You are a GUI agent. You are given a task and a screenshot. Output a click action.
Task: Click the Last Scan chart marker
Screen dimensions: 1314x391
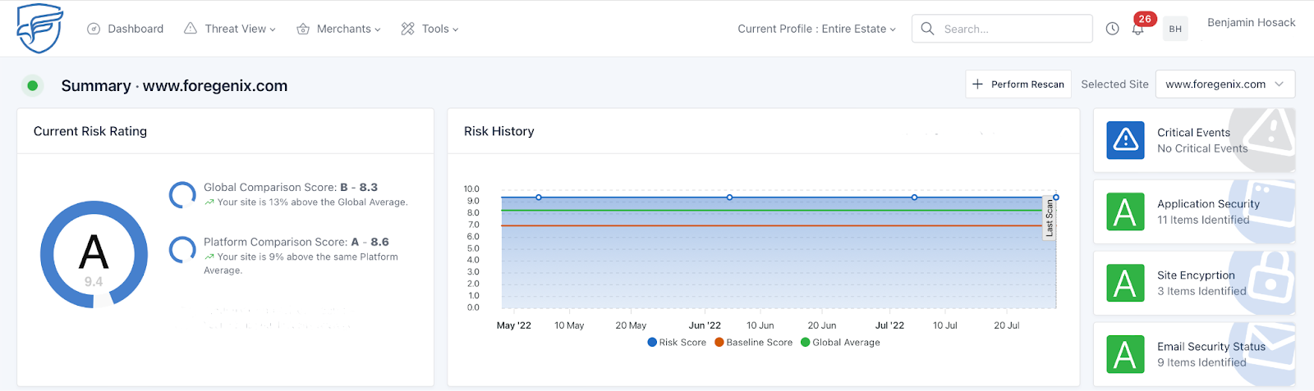tap(1049, 218)
